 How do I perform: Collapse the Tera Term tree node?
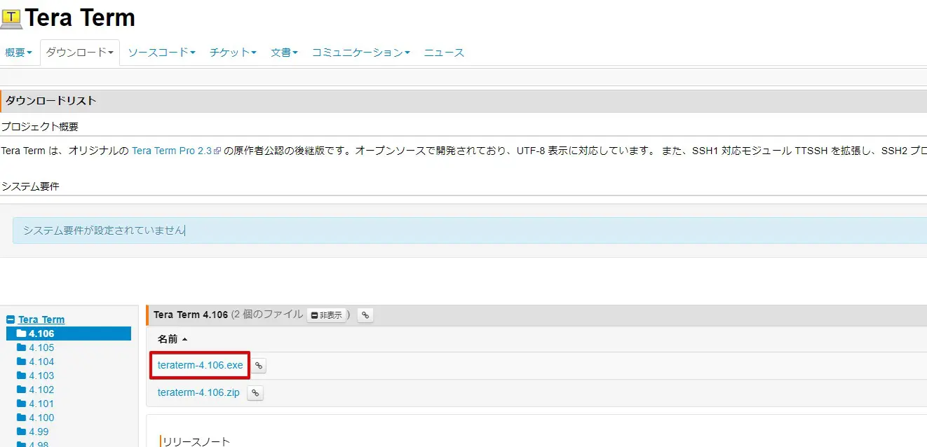click(x=11, y=319)
